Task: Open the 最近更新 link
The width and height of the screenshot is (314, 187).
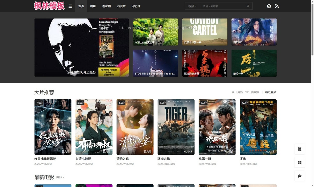Action: click(x=271, y=92)
